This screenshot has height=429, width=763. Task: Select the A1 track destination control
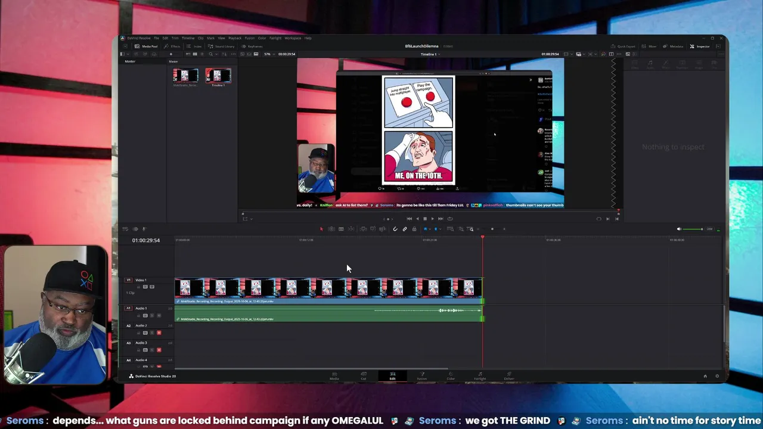click(x=128, y=308)
